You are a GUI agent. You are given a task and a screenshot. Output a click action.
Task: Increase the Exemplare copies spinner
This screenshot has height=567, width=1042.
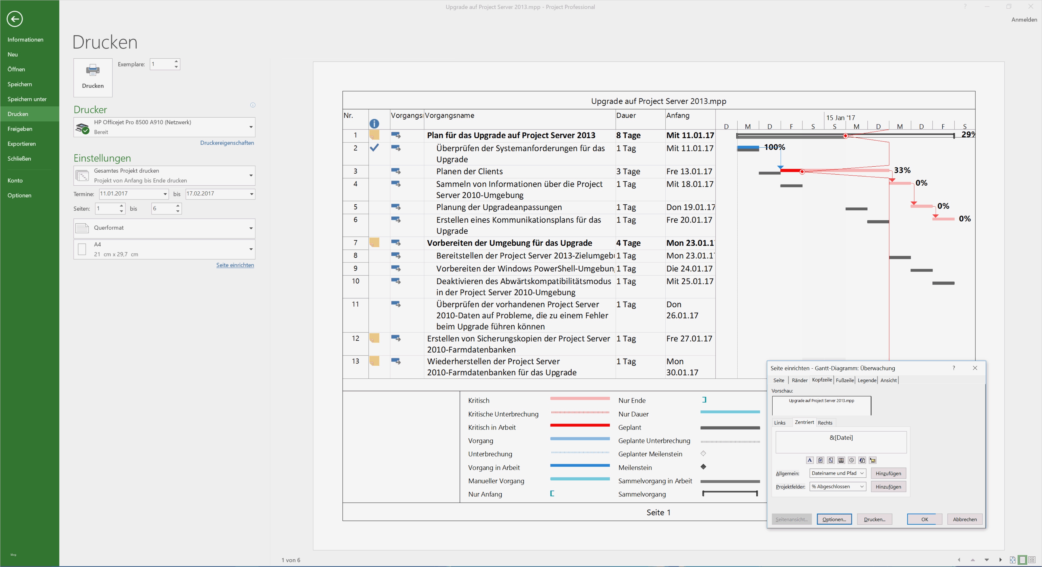click(176, 61)
